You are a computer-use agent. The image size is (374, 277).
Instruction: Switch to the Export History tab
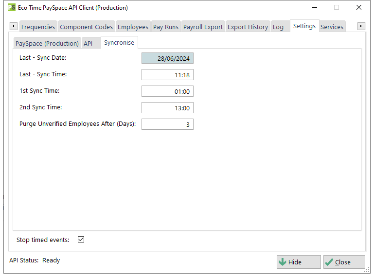[248, 27]
